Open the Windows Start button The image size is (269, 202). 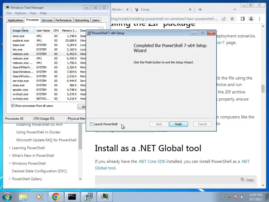7,197
